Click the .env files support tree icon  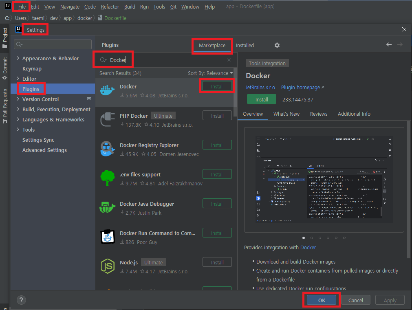click(x=107, y=178)
